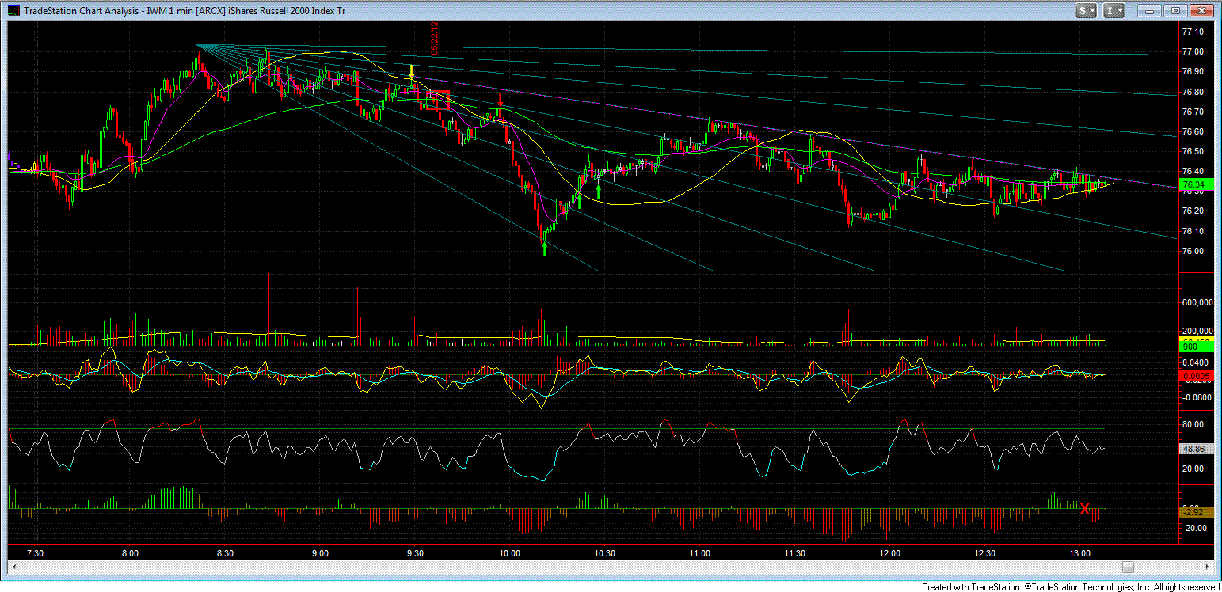
Task: Click the 80.00 oscillator axis label
Action: coord(1193,424)
